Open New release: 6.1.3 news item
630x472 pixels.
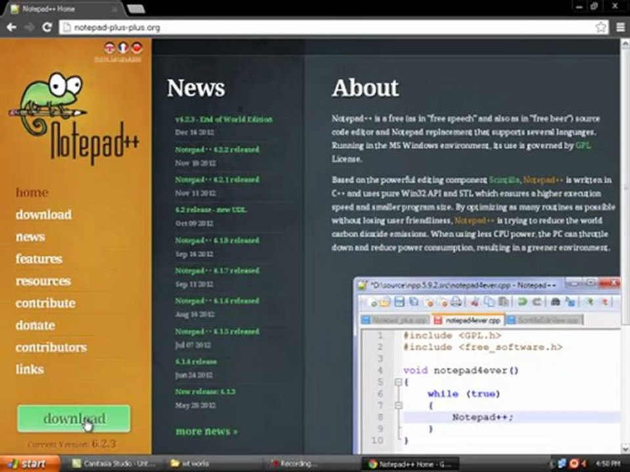[x=205, y=391]
